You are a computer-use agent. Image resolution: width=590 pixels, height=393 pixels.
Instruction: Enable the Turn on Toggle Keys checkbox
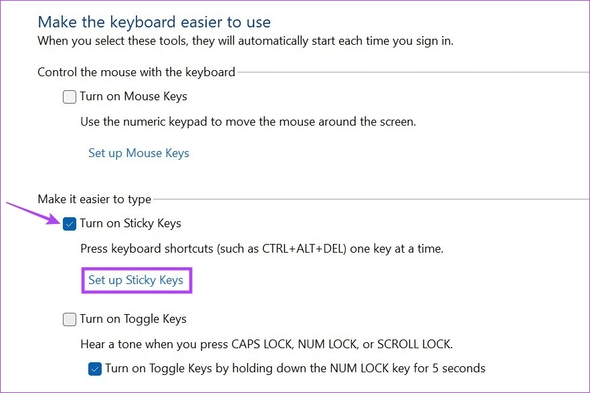click(x=70, y=319)
